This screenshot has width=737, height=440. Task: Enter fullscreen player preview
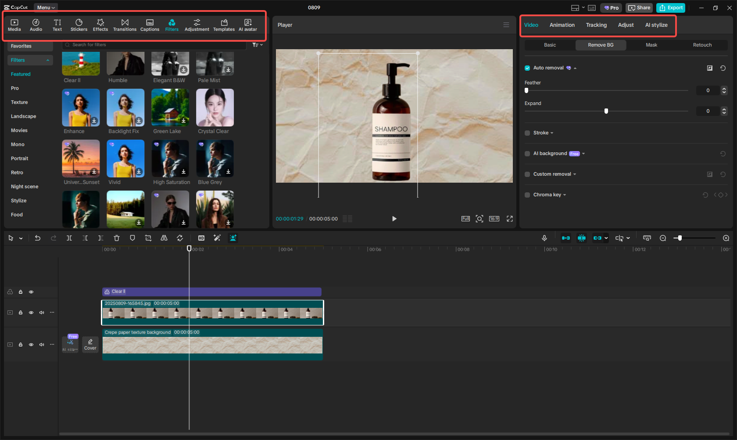510,219
